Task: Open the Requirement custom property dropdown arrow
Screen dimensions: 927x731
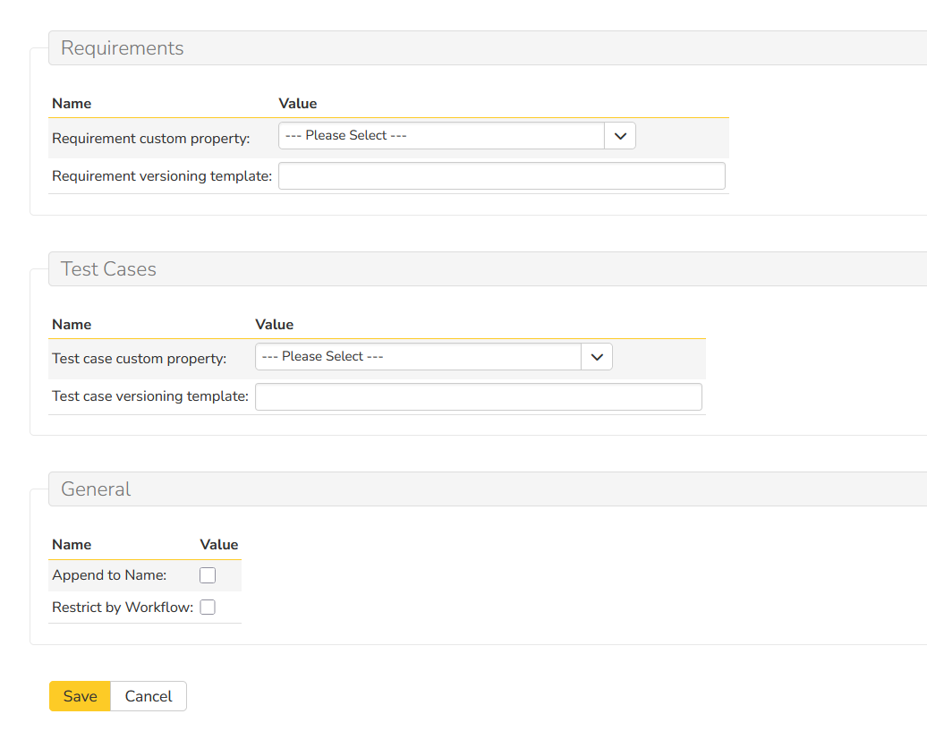Action: 620,136
